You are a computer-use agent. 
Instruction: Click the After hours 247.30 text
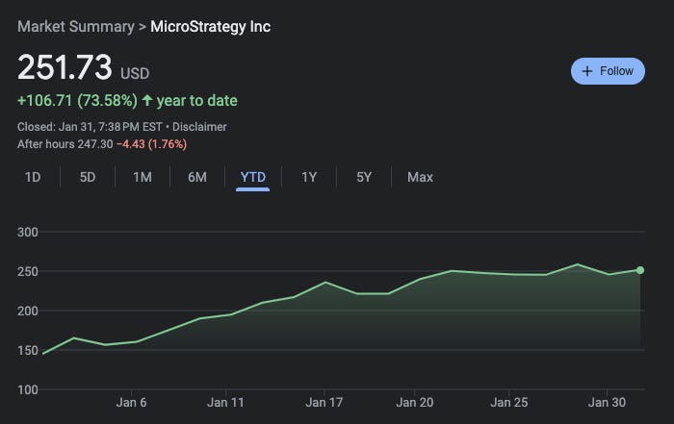[65, 144]
